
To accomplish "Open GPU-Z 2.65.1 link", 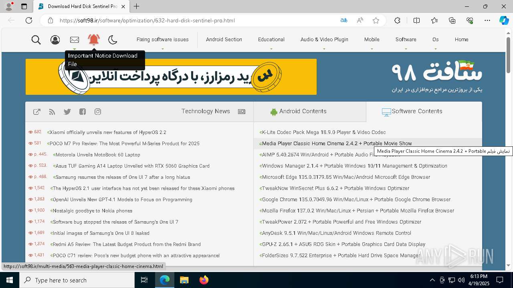I will pos(343,244).
